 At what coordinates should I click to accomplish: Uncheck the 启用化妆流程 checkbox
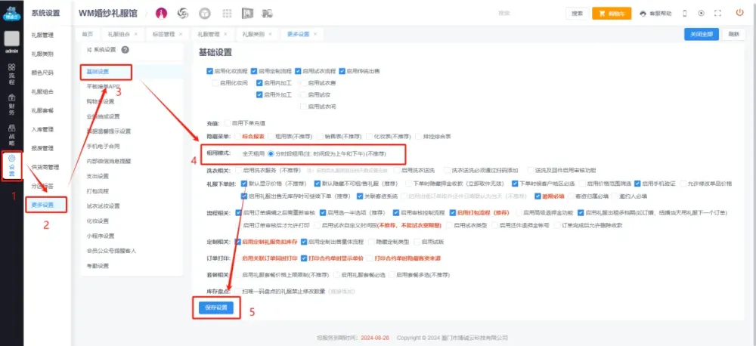coord(209,71)
